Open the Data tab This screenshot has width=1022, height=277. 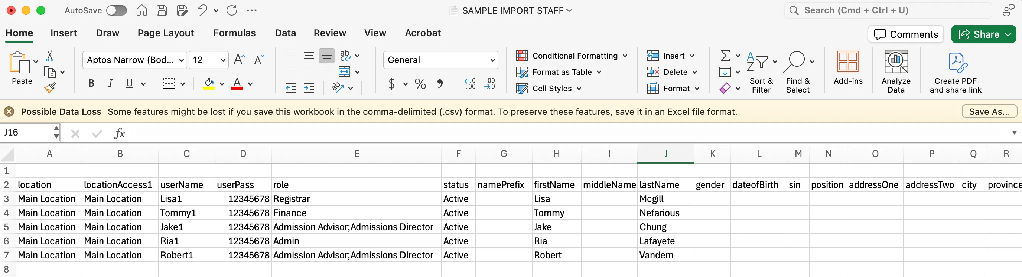click(285, 33)
